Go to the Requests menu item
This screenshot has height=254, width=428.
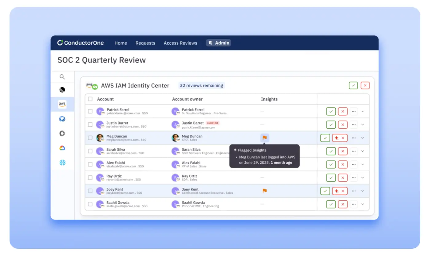(x=145, y=43)
